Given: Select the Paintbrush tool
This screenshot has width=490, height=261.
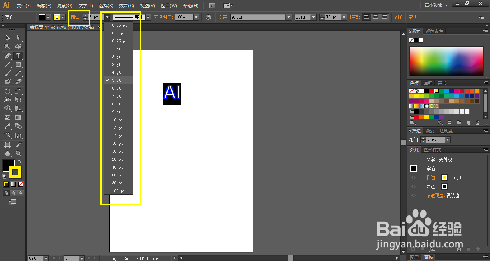Looking at the screenshot, I should coord(8,73).
